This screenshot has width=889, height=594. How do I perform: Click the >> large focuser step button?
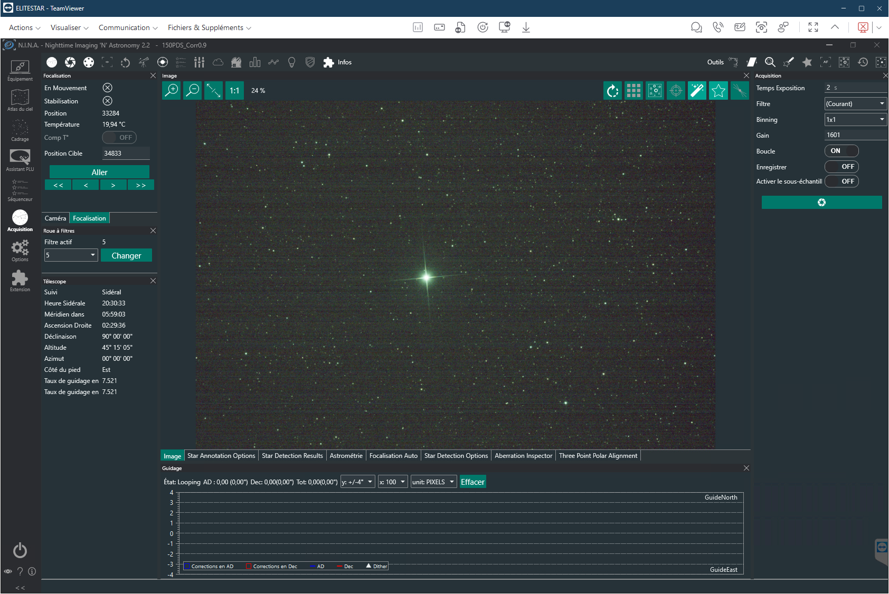click(x=141, y=185)
